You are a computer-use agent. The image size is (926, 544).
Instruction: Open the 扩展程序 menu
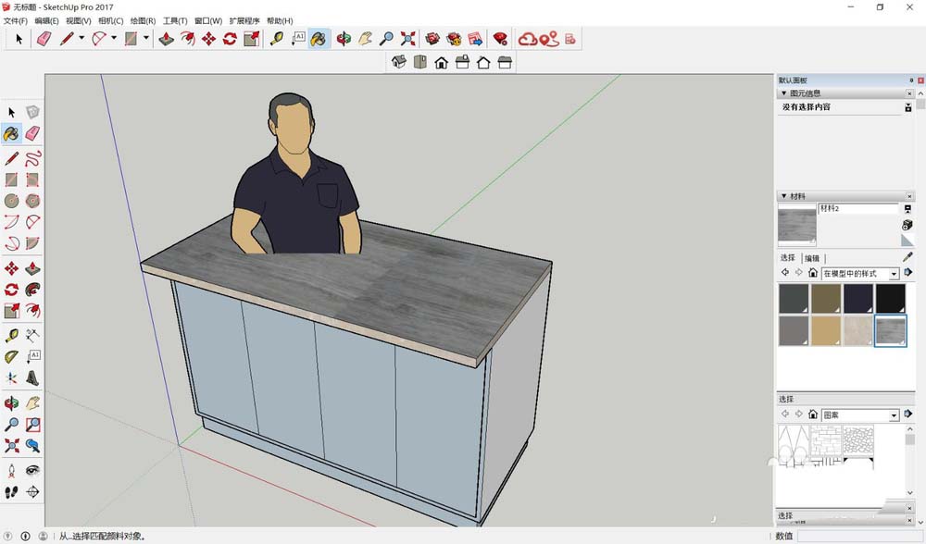pos(244,20)
